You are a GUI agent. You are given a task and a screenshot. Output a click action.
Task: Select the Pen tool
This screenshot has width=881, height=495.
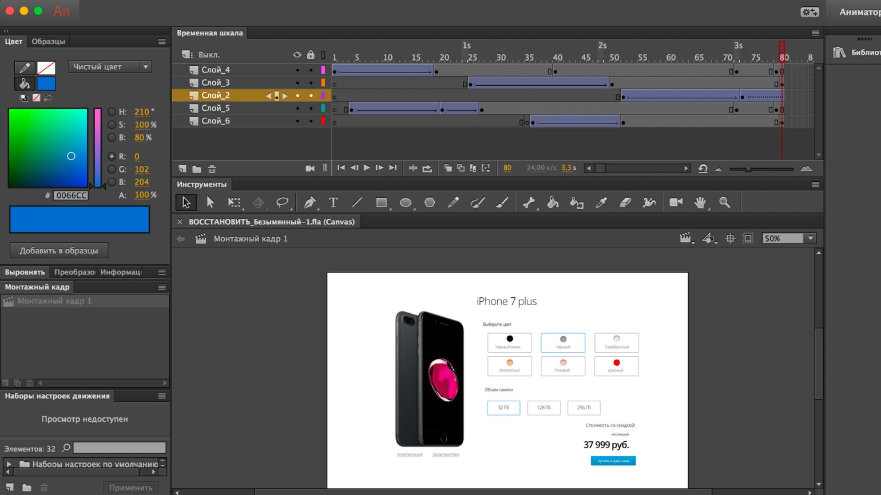[309, 202]
